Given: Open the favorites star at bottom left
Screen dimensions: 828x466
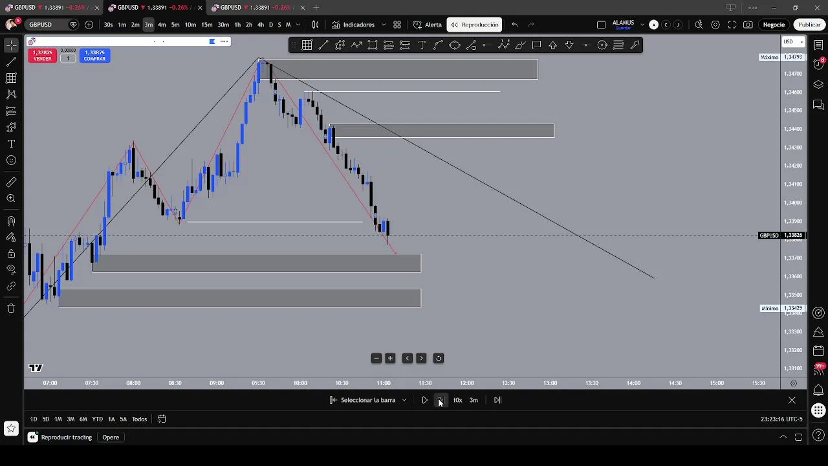Looking at the screenshot, I should pos(11,428).
